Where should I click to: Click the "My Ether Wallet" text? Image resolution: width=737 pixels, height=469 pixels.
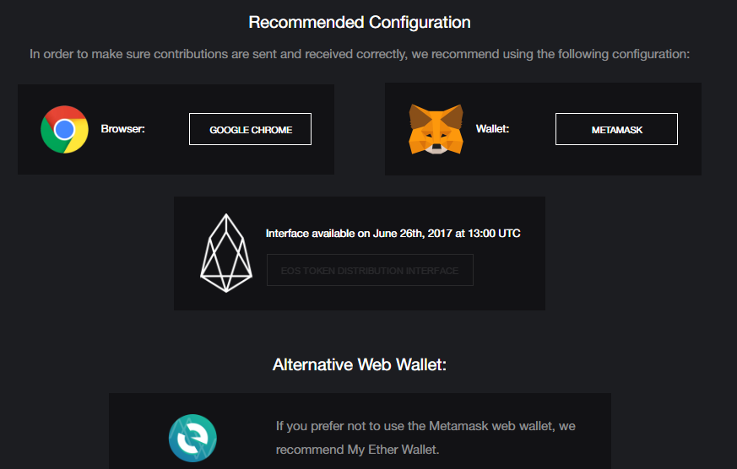[393, 450]
